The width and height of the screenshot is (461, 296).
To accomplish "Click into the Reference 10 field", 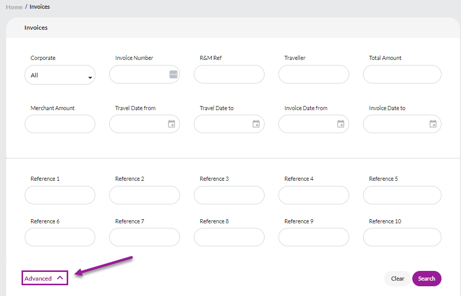I will tap(402, 237).
